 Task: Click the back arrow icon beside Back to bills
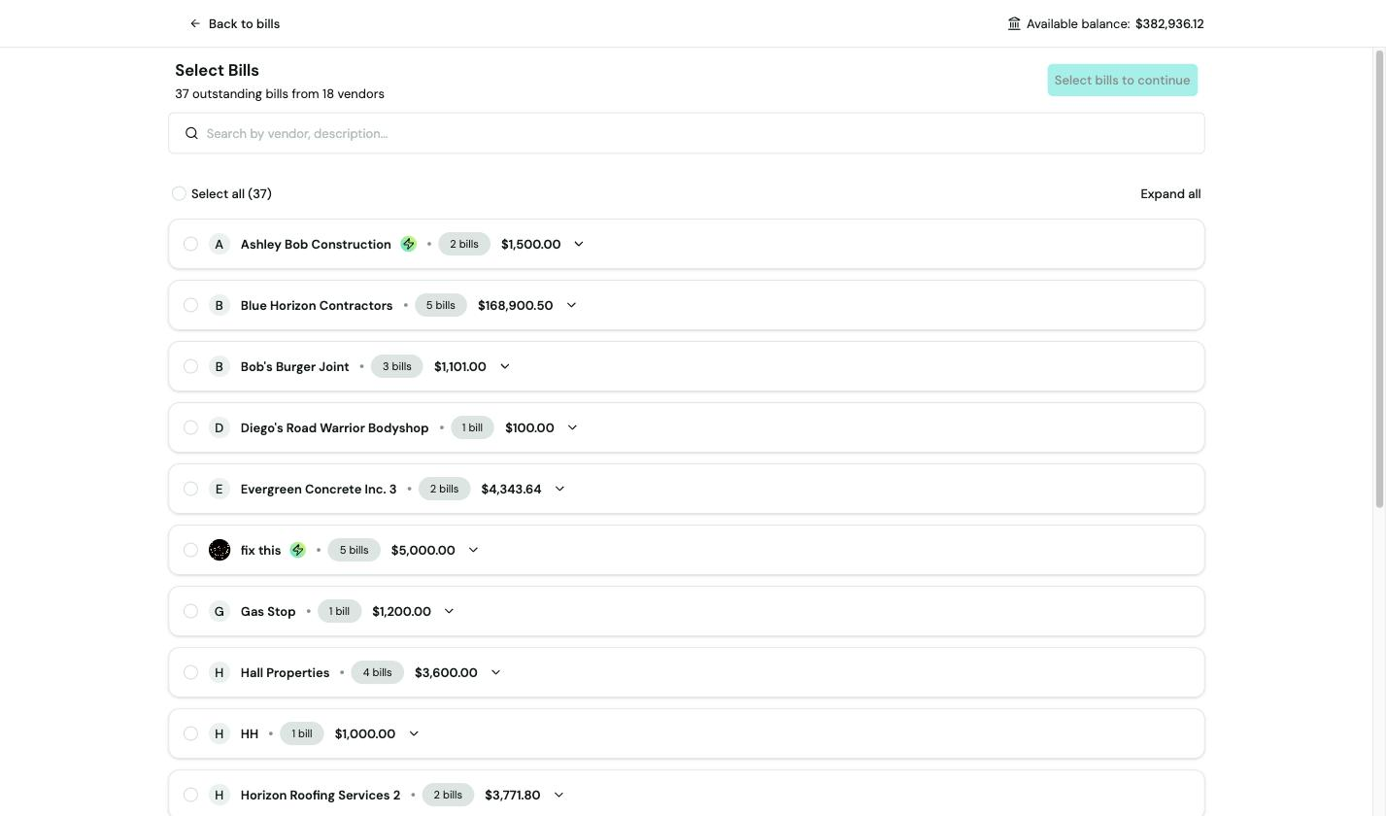(195, 23)
